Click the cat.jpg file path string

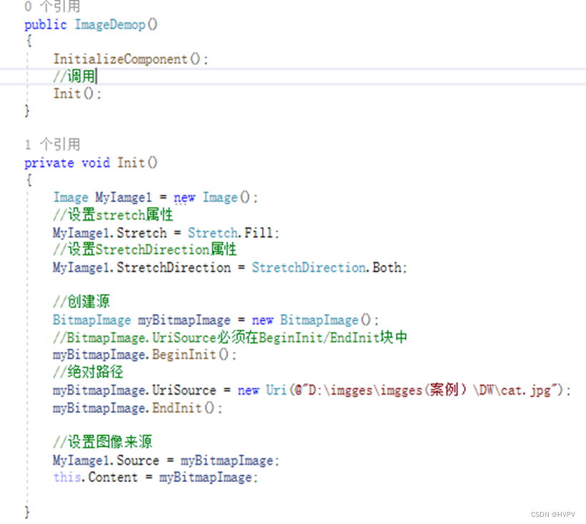(x=428, y=390)
